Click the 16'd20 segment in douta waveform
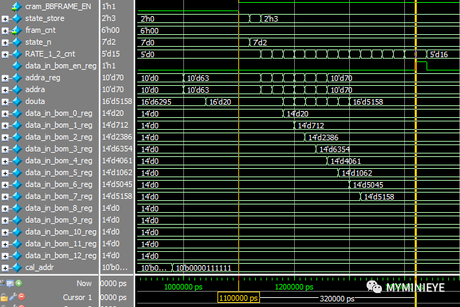Screen dimensions: 460x307 click(220, 102)
